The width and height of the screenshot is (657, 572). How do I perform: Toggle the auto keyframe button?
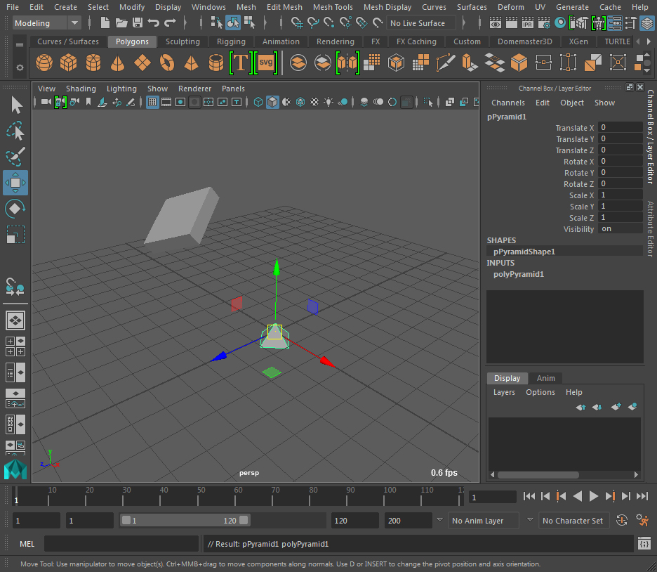click(622, 521)
